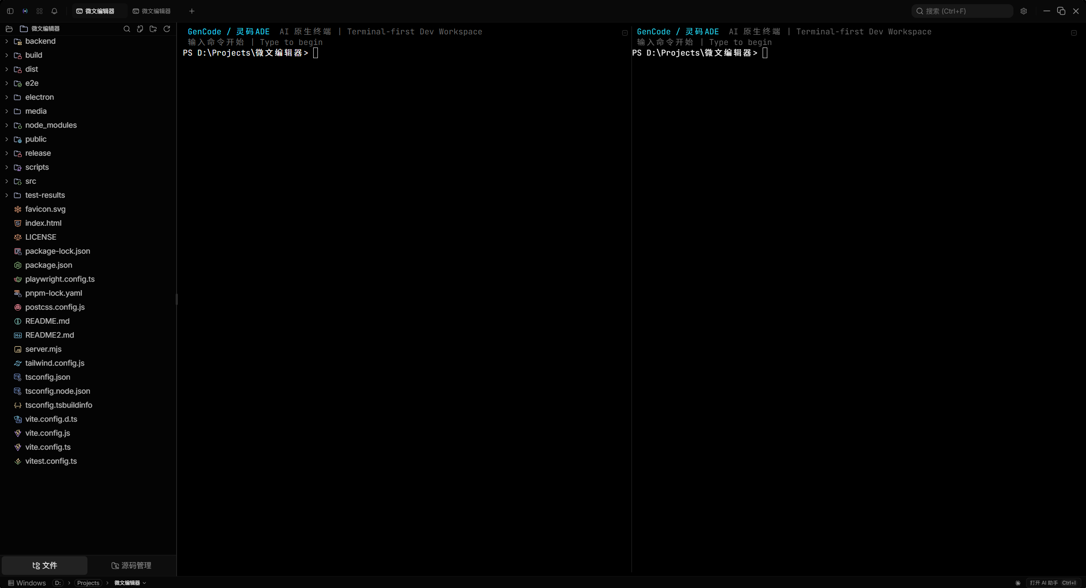Switch to the 源码管理 source control tab
Screen dimensions: 1086x588
131,566
